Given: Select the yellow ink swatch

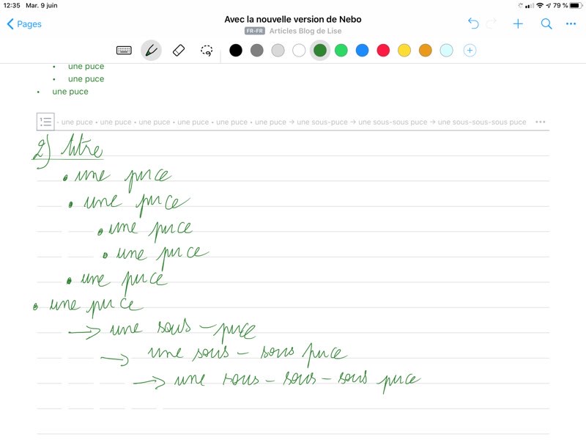Looking at the screenshot, I should click(x=404, y=51).
